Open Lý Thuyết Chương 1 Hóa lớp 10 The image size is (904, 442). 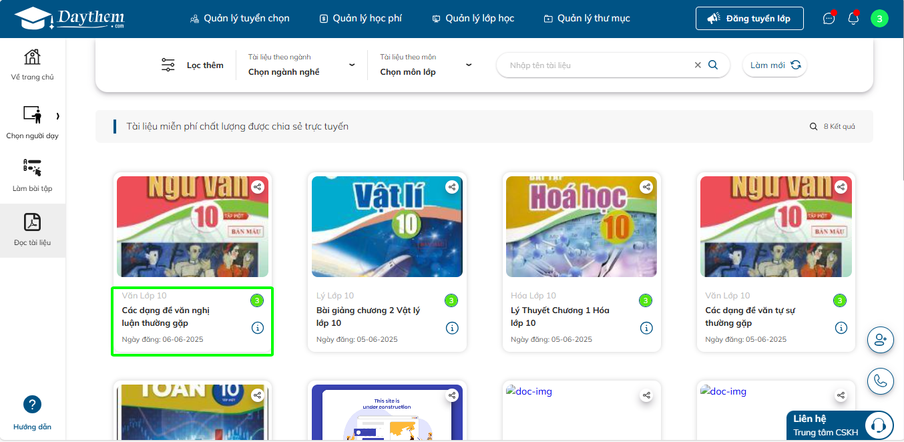pyautogui.click(x=560, y=316)
